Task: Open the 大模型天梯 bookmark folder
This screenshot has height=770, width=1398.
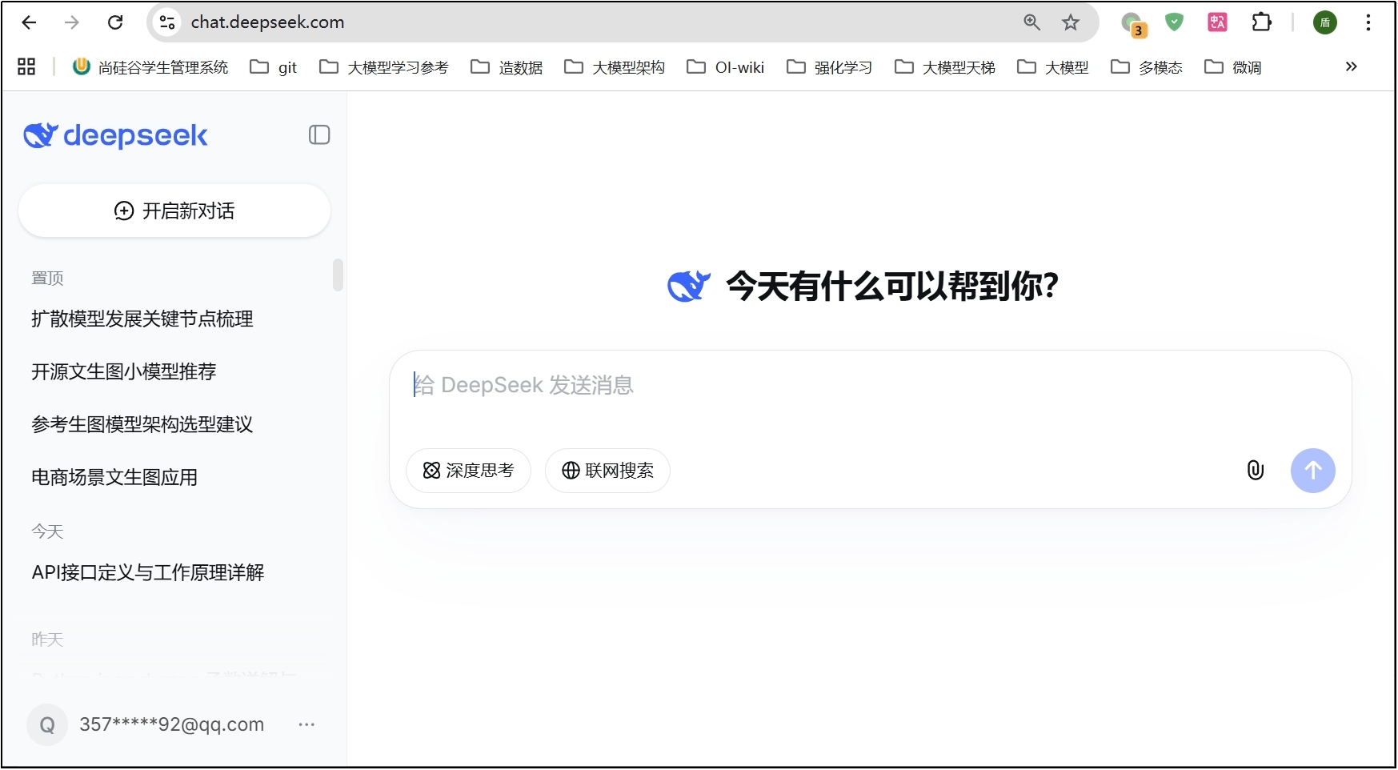Action: point(944,67)
